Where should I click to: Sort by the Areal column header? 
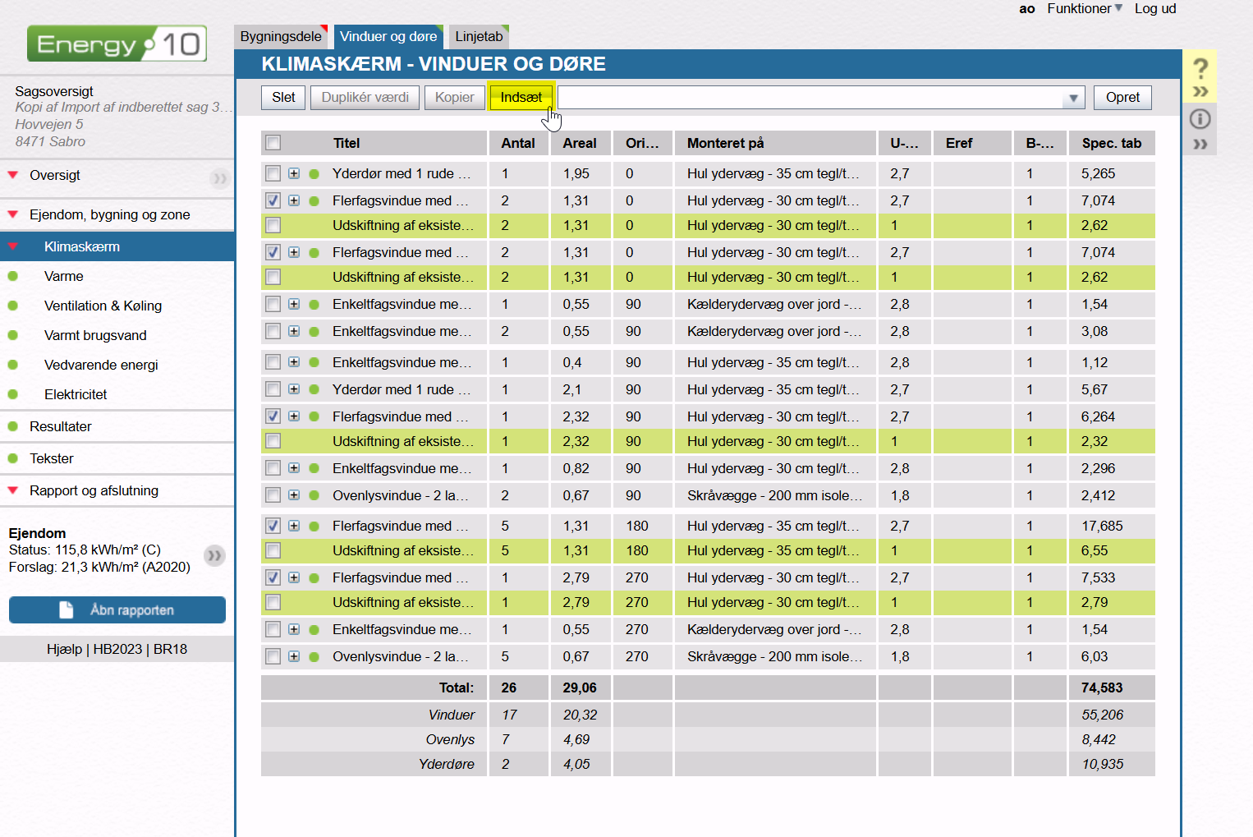point(579,143)
